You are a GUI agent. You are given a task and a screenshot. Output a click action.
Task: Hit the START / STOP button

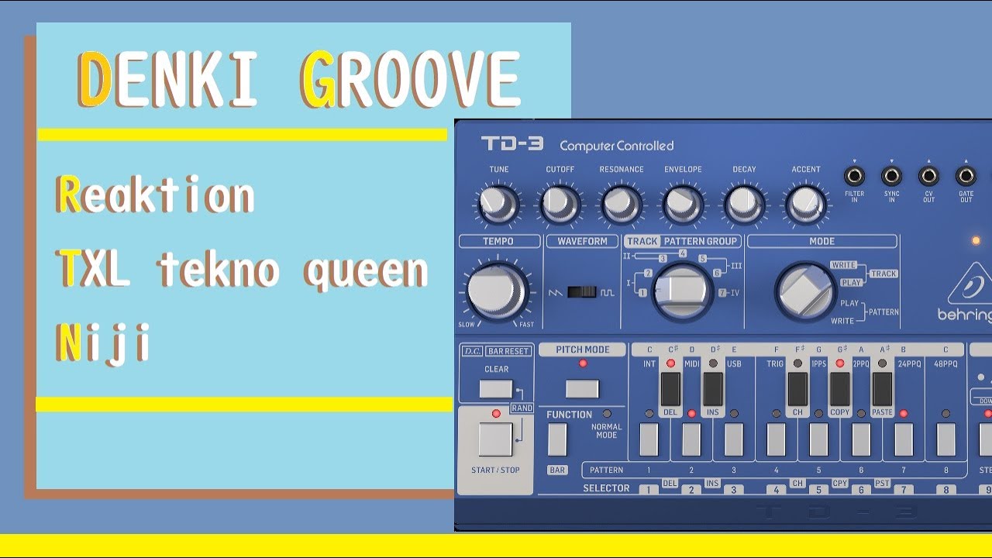click(495, 439)
